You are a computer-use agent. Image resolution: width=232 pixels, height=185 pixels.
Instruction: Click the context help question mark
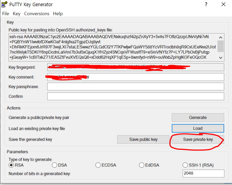click(x=206, y=4)
